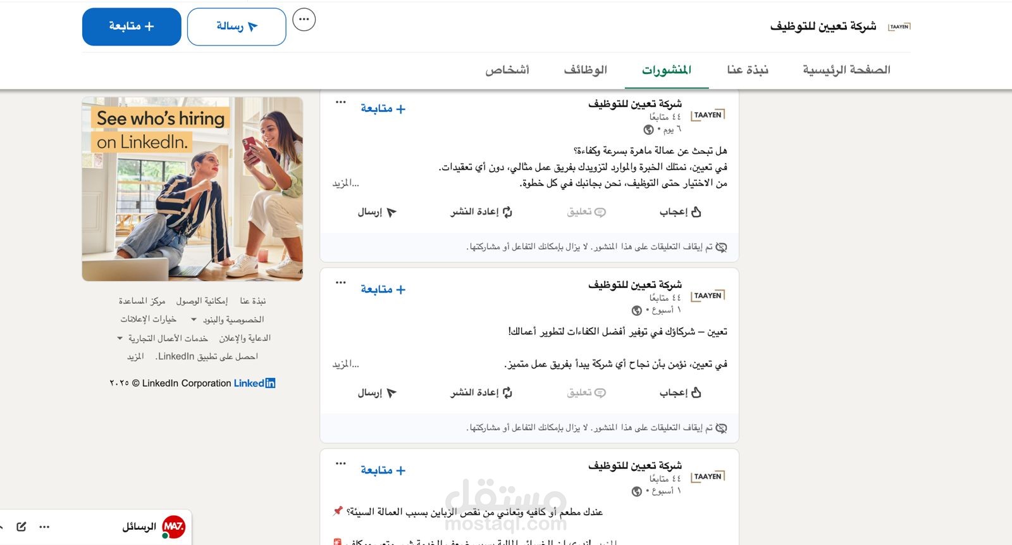This screenshot has width=1012, height=545.
Task: Click احصل على تطبيق LinkedIn link
Action: [207, 356]
